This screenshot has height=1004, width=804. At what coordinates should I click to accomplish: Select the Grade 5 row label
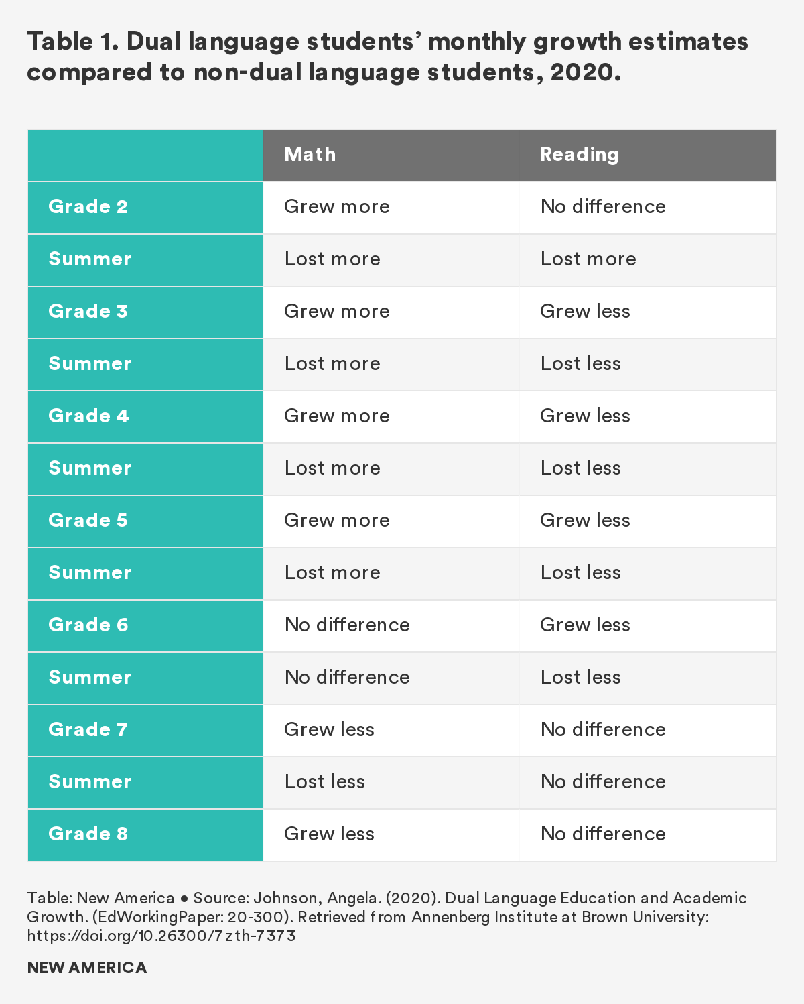tap(88, 521)
